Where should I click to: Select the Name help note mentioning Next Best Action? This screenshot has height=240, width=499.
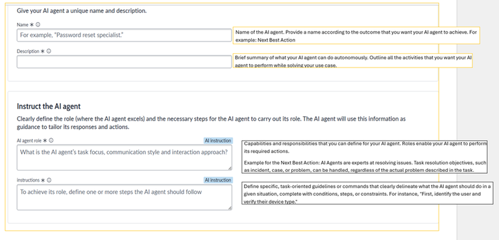(356, 36)
